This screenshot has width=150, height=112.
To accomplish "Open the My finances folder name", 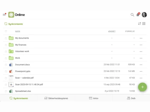I will (21, 45).
